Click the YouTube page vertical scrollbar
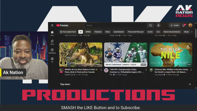Image resolution: width=197 pixels, height=111 pixels. pyautogui.click(x=196, y=33)
